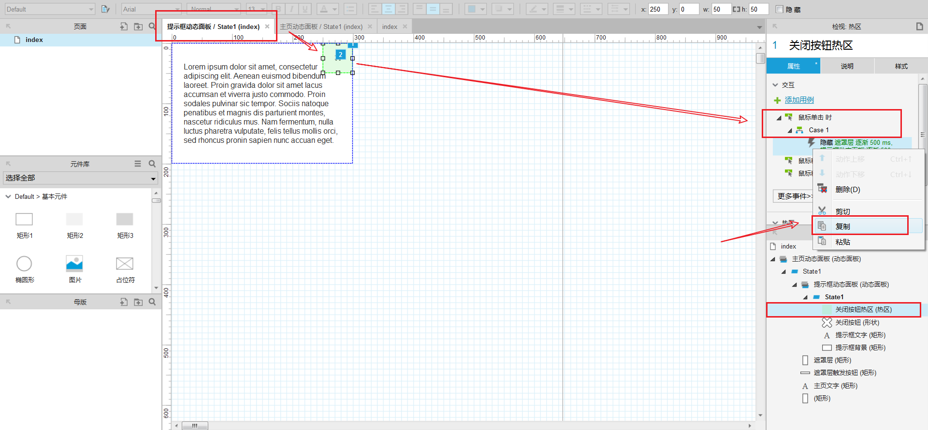The height and width of the screenshot is (430, 928).
Task: Open the canvas tab list dropdown arrow
Action: (x=759, y=27)
